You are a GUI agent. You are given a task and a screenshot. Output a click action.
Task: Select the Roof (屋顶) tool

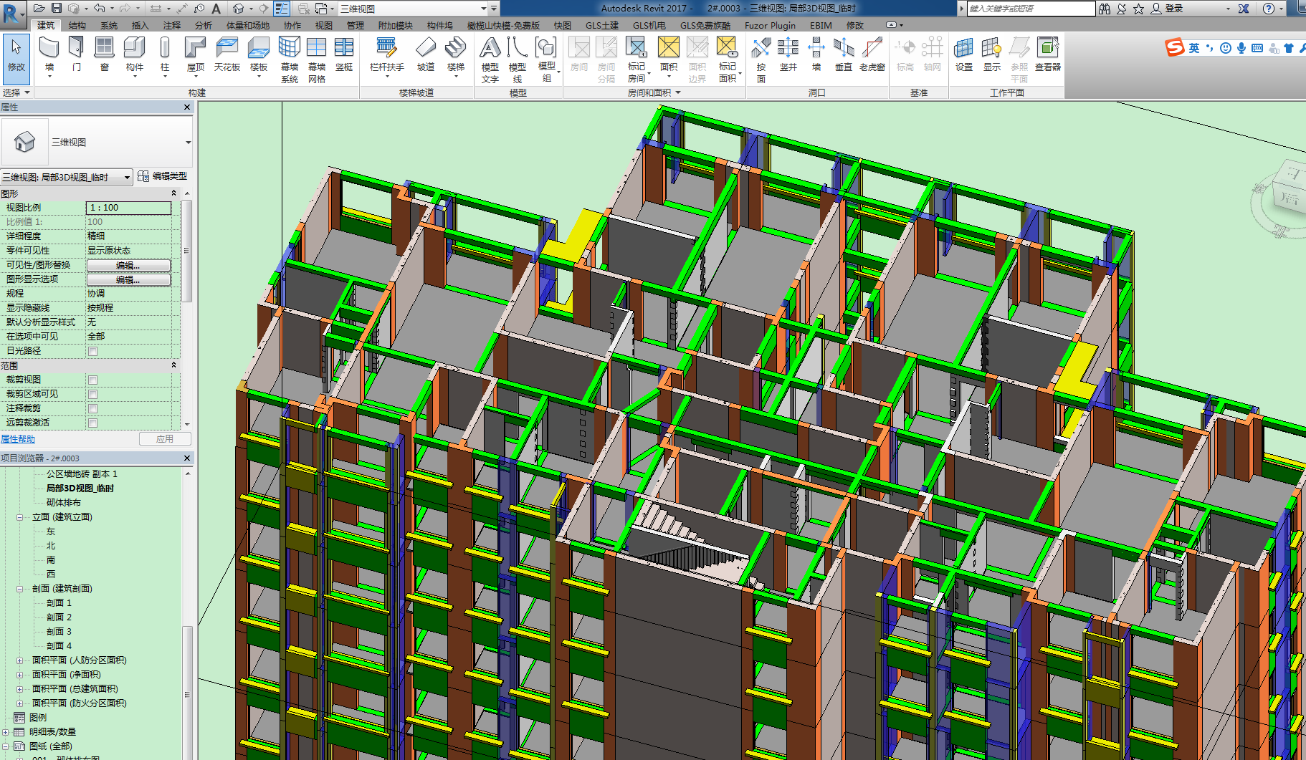[x=195, y=56]
